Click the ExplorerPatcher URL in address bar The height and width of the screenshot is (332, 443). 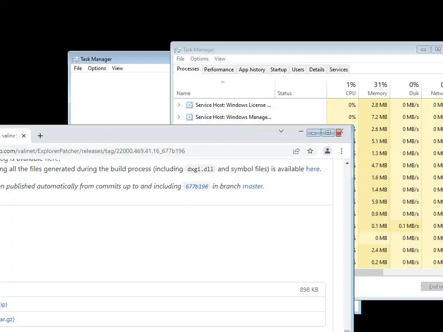coord(93,151)
